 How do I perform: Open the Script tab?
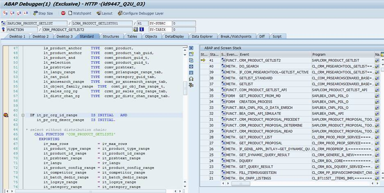pos(277,36)
